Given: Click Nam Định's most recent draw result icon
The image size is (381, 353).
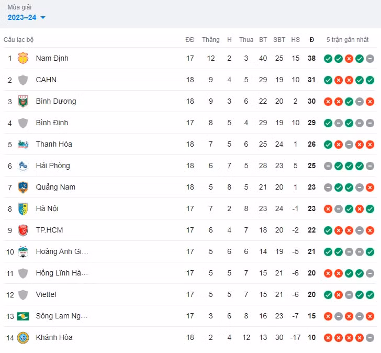Looking at the screenshot, I should tap(370, 59).
